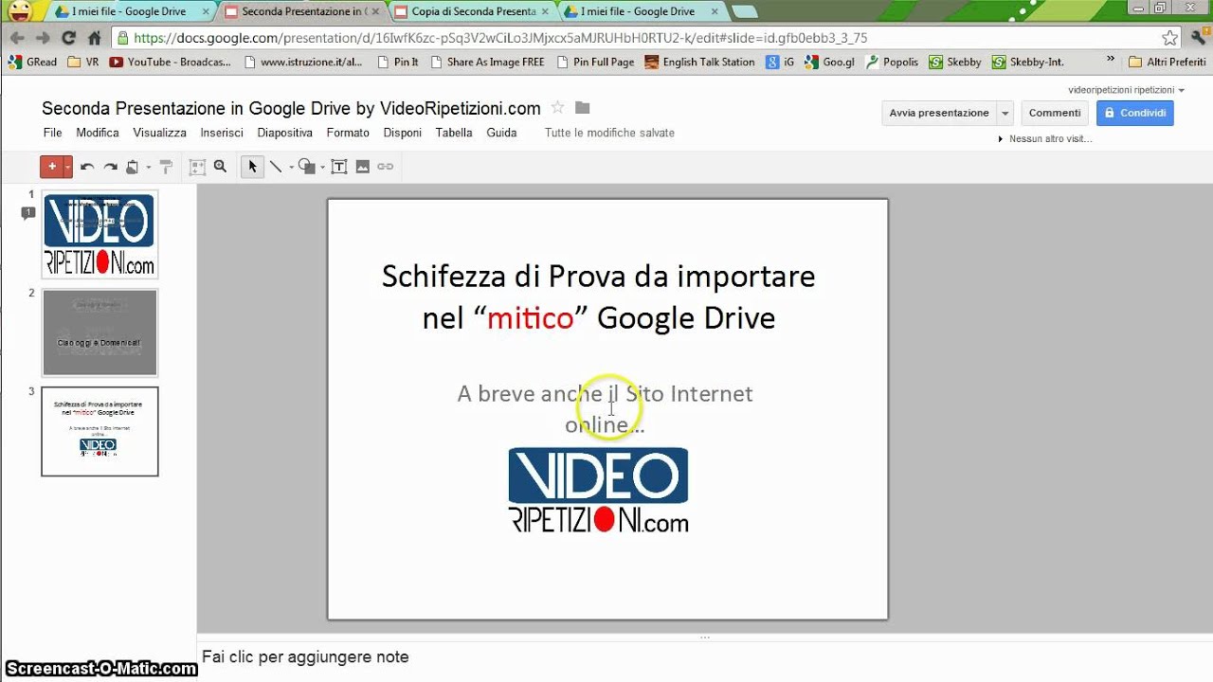
Task: Open the YouTube - Broadcas... bookmark
Action: coord(170,62)
